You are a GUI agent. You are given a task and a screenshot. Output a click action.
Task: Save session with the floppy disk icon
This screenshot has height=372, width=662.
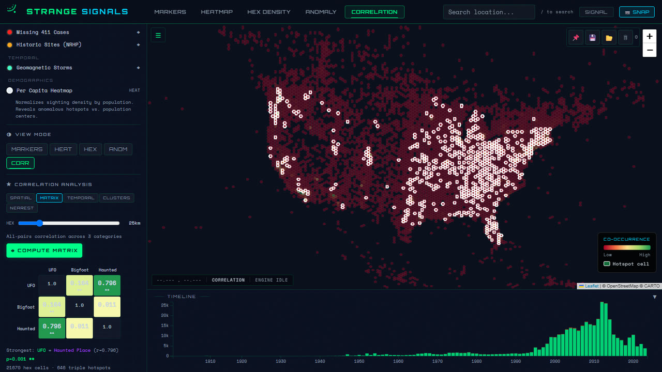(x=592, y=38)
